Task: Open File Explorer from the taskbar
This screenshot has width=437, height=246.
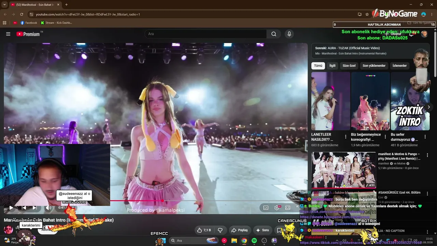Action: tap(234, 241)
